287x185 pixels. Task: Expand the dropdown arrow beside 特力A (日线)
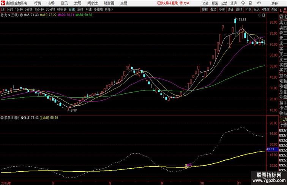pos(21,15)
